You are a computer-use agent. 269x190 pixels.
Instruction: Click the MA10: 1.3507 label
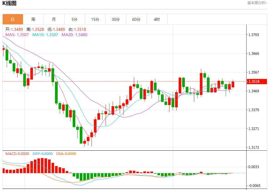[x=45, y=35]
